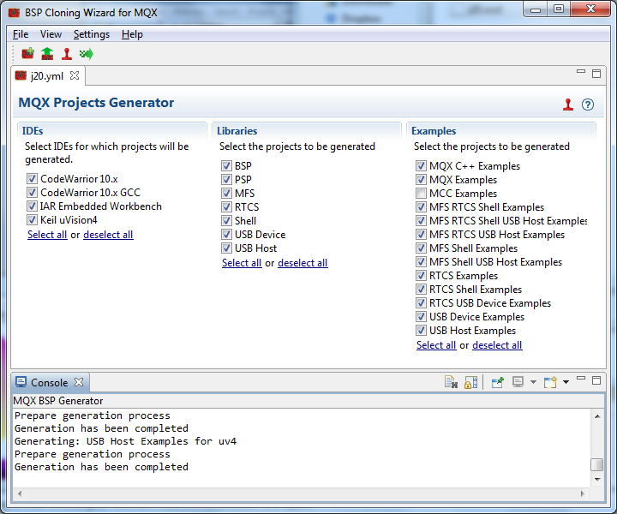Toggle RTCS USB Device Examples checkbox
The width and height of the screenshot is (617, 514).
coord(421,302)
